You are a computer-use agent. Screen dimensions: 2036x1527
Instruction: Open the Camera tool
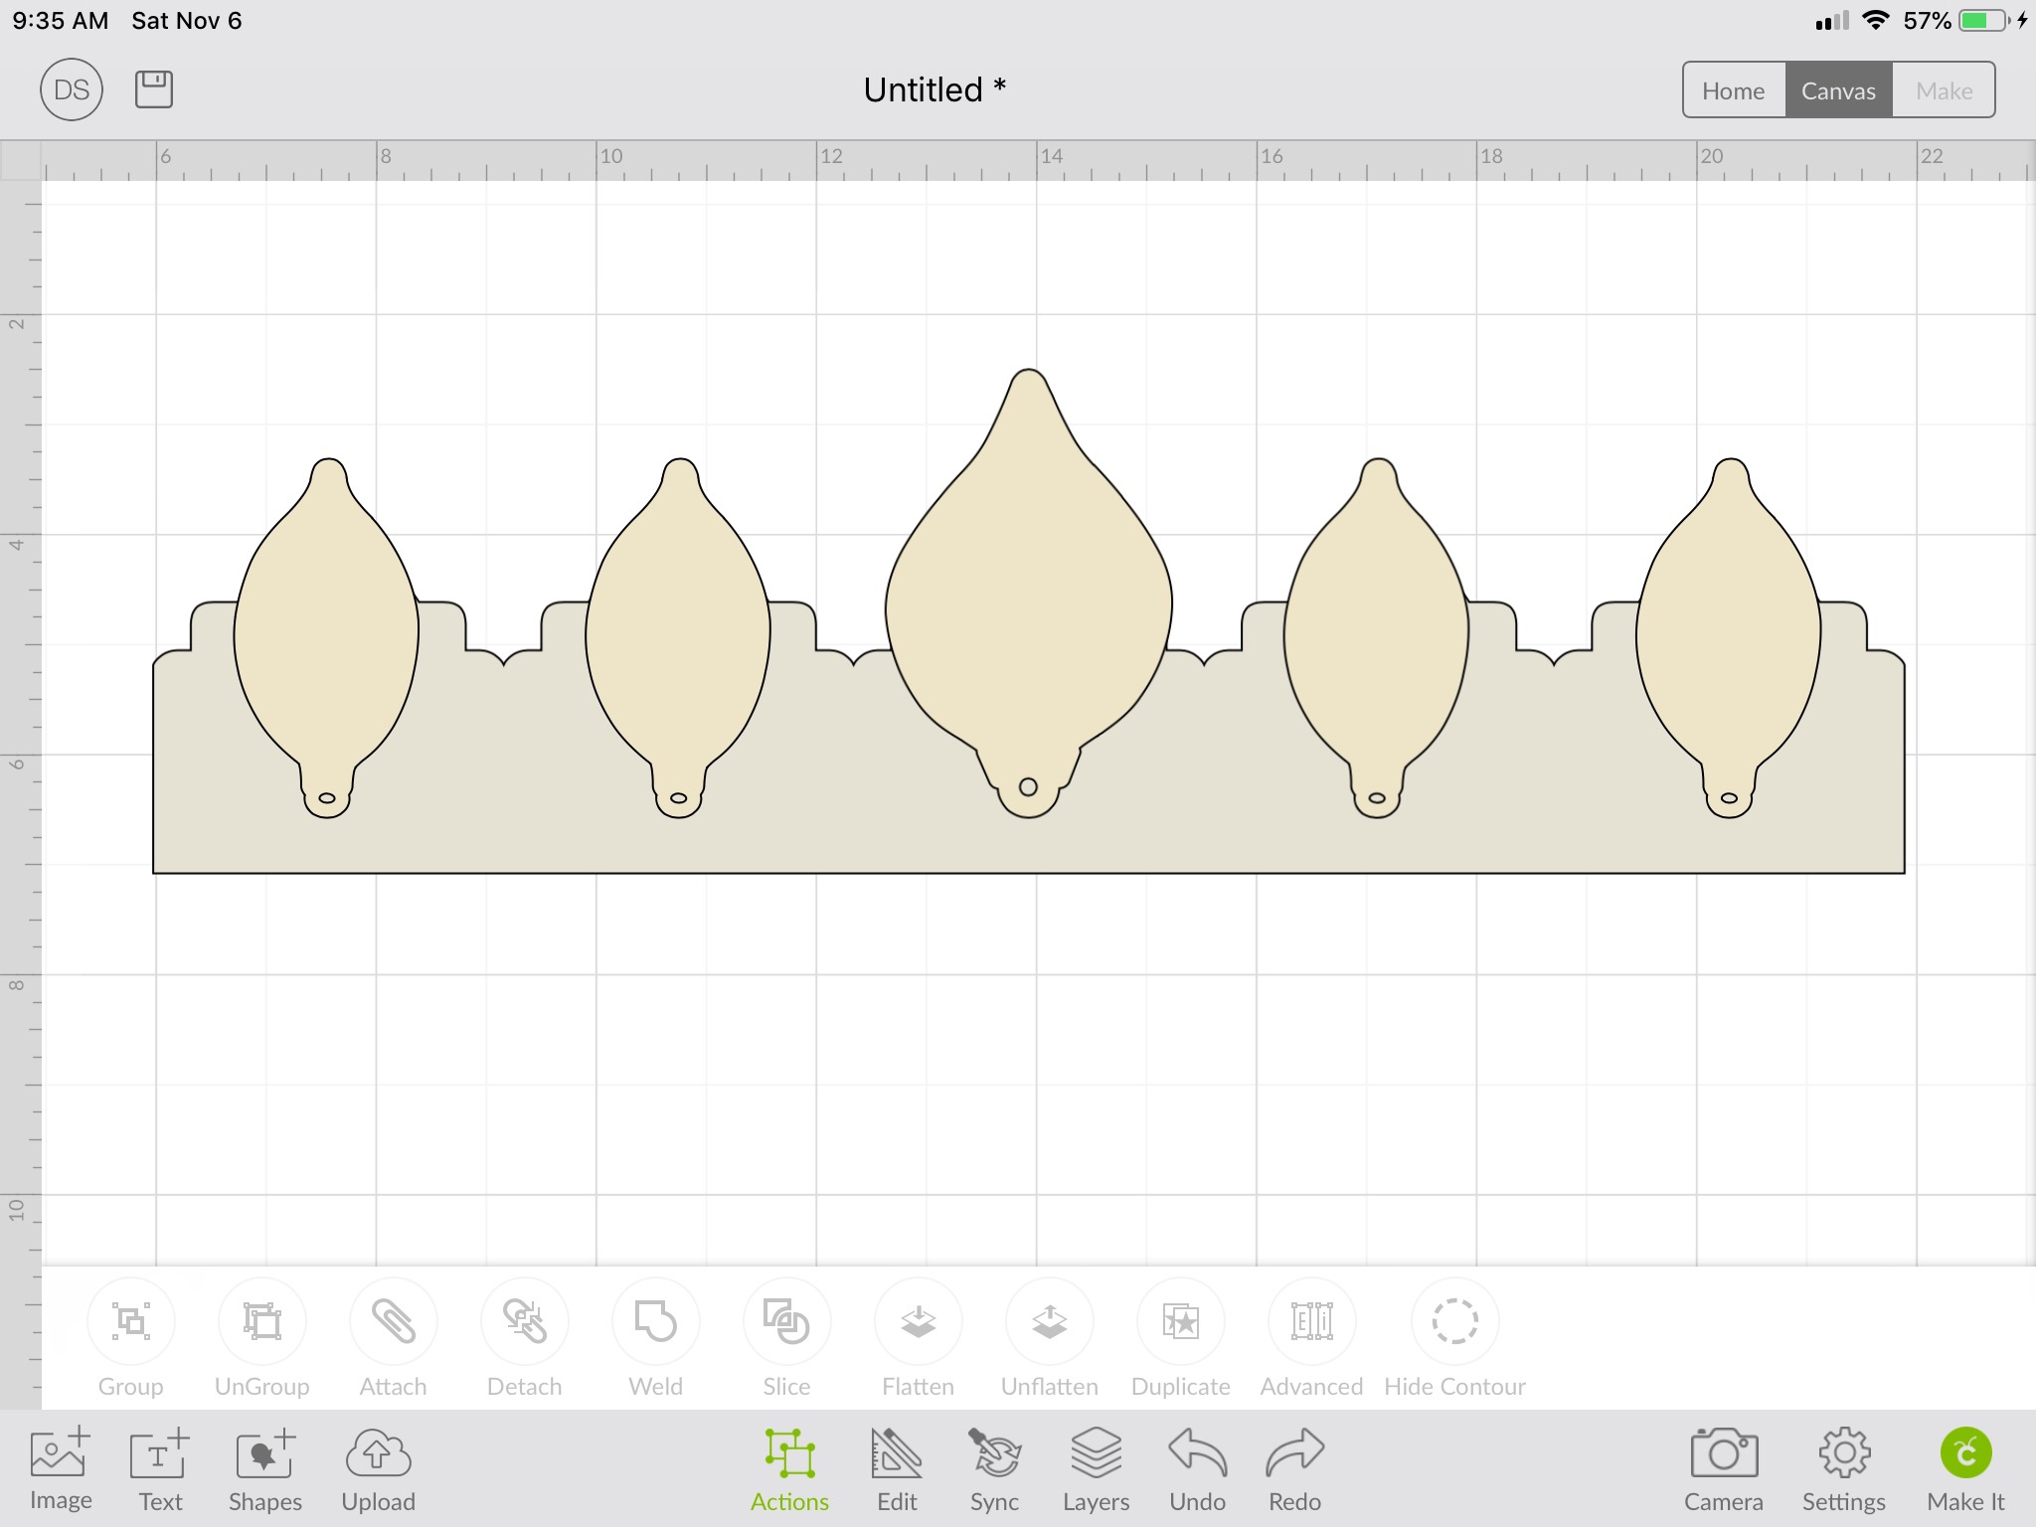tap(1723, 1469)
